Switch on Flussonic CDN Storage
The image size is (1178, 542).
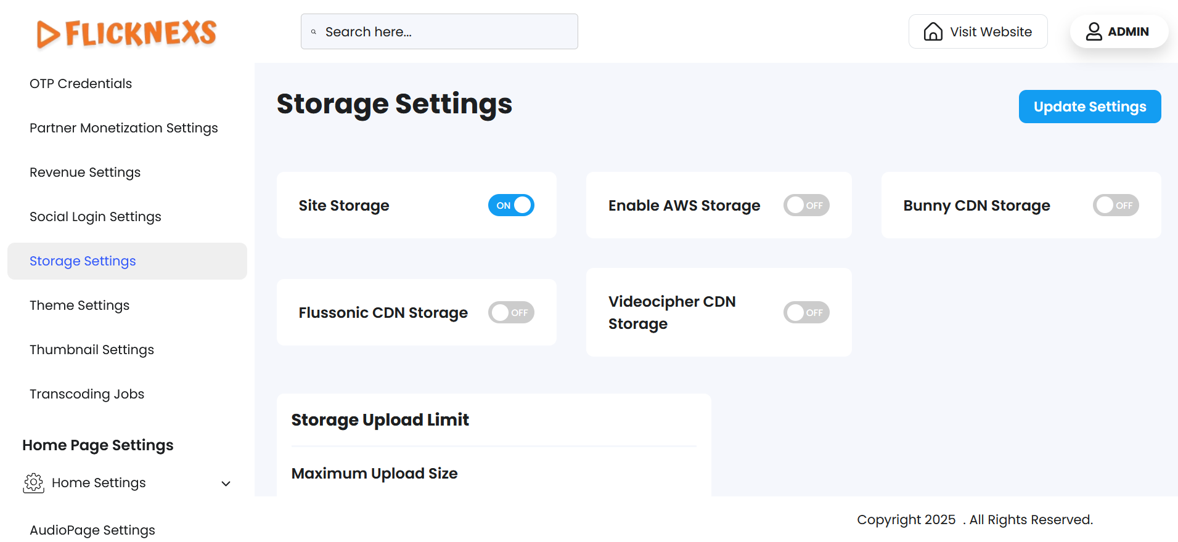coord(511,312)
